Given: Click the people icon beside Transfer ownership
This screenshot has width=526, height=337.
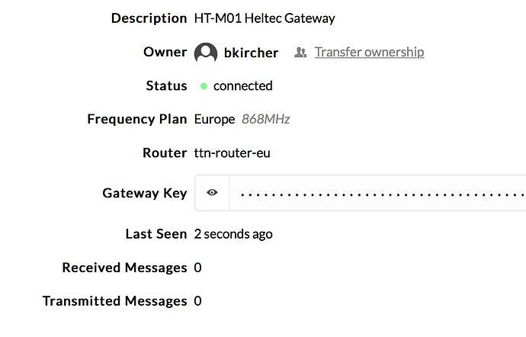Looking at the screenshot, I should [300, 52].
